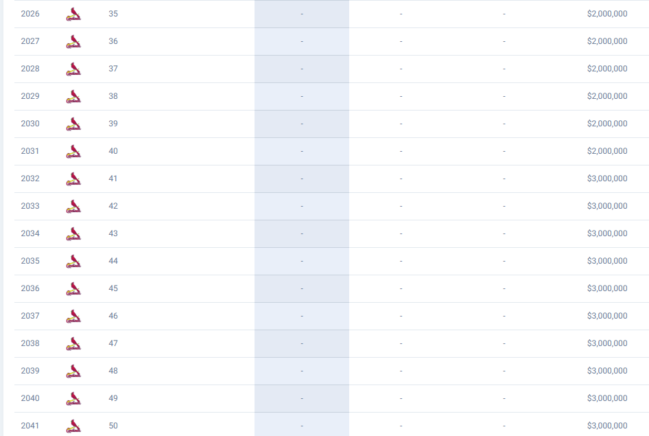The image size is (649, 436).
Task: Click the $2,000,000 amount for 2026
Action: pos(607,14)
